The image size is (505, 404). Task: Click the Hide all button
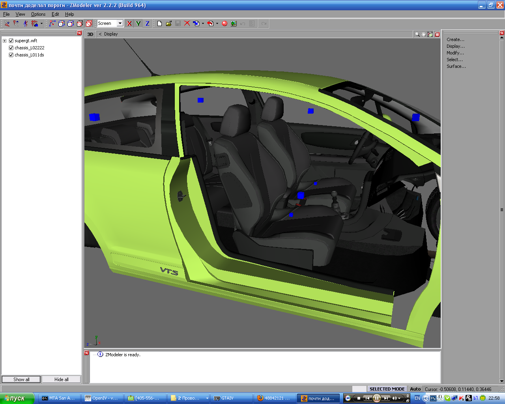tap(61, 380)
